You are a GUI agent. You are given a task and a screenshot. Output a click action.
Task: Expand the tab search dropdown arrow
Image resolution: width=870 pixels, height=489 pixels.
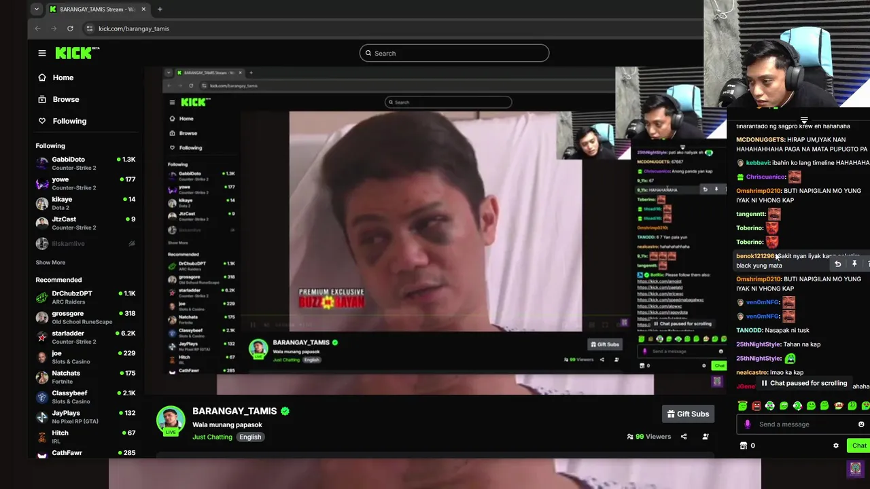[36, 10]
